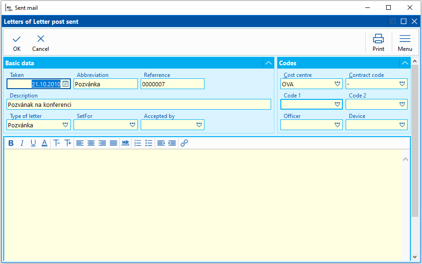Insert a horizontal rule with HR icon
The height and width of the screenshot is (264, 422).
[x=125, y=143]
